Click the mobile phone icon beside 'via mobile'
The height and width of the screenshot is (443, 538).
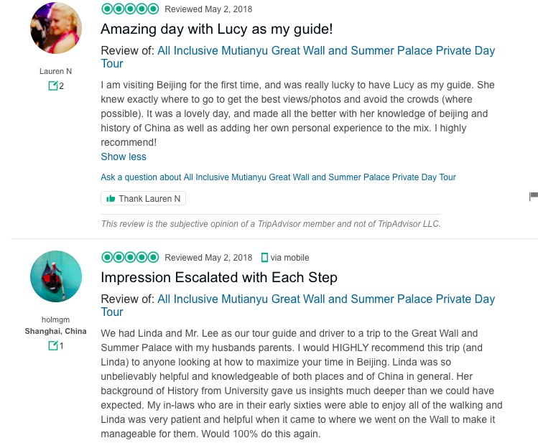coord(264,257)
